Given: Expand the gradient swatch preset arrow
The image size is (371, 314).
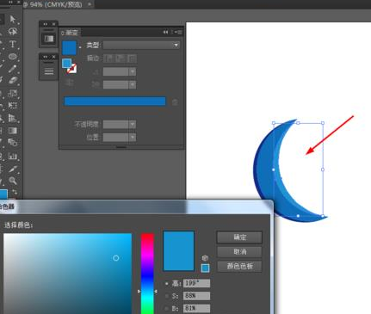Looking at the screenshot, I should [80, 47].
